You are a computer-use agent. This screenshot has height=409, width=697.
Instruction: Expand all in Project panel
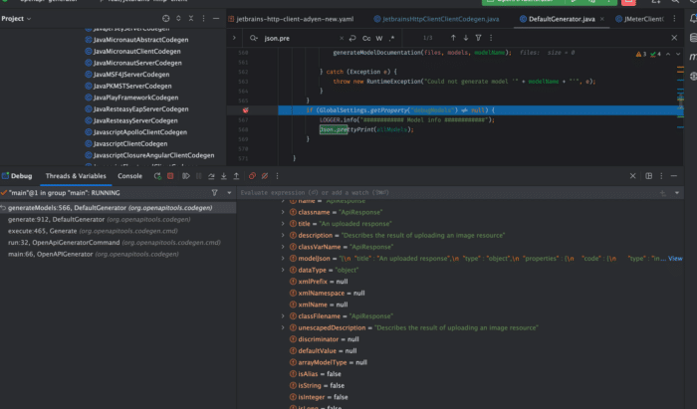[x=178, y=19]
